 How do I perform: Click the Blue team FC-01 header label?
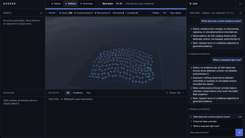click(112, 4)
